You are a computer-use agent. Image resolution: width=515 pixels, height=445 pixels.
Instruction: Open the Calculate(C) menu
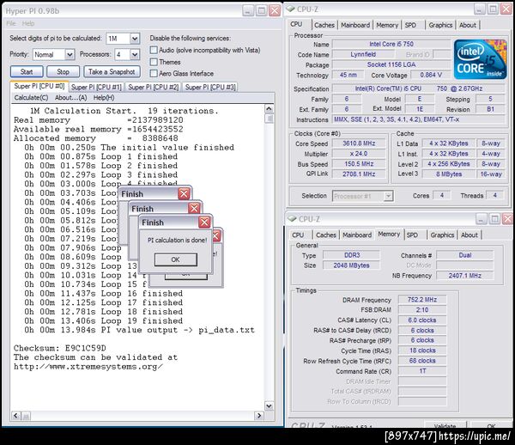(x=31, y=98)
